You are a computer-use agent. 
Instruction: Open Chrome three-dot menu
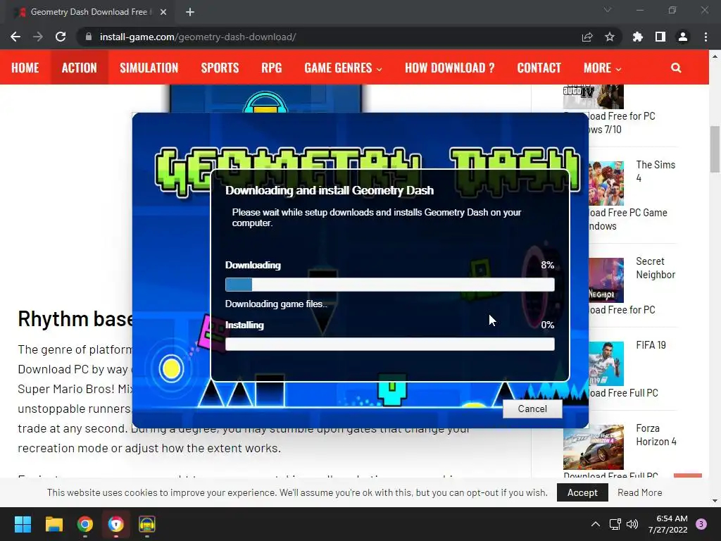706,37
